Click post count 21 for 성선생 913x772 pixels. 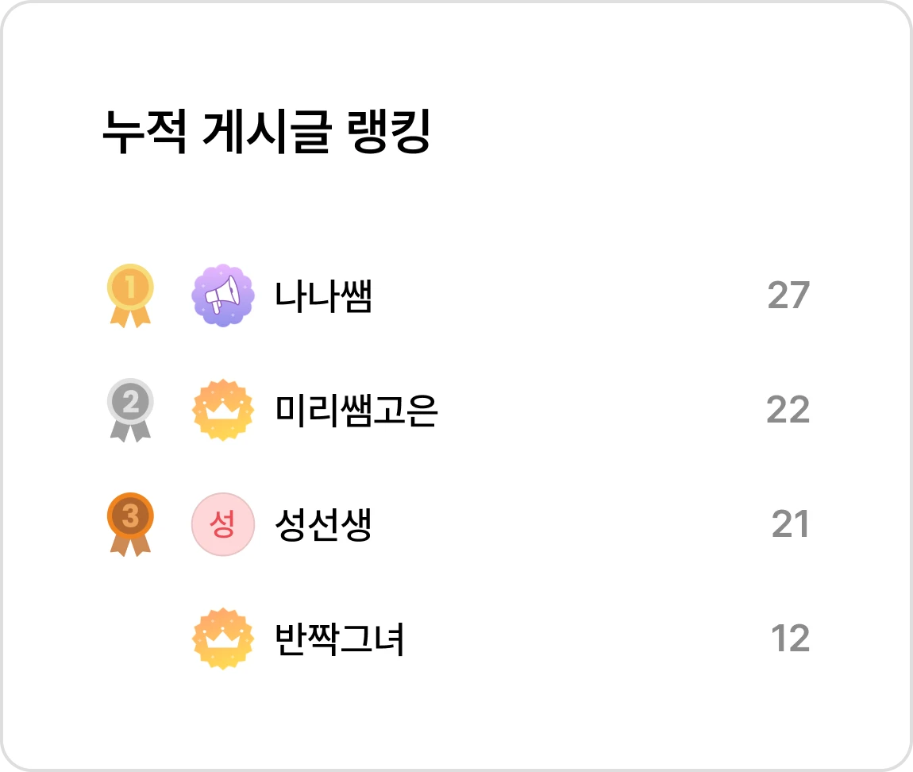click(790, 524)
